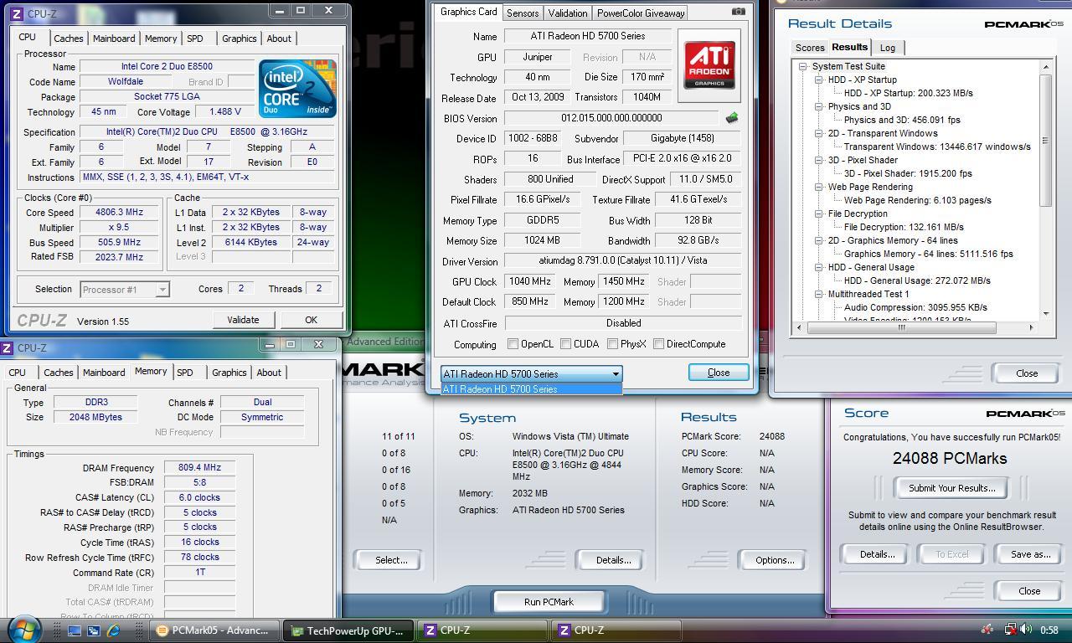Collapse the 3D - Pixel Shader node
The image size is (1072, 643).
pyautogui.click(x=818, y=160)
